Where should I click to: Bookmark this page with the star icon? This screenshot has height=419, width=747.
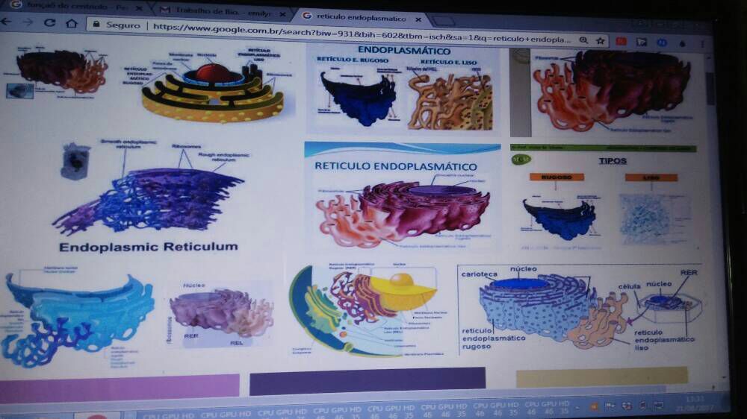pos(601,41)
